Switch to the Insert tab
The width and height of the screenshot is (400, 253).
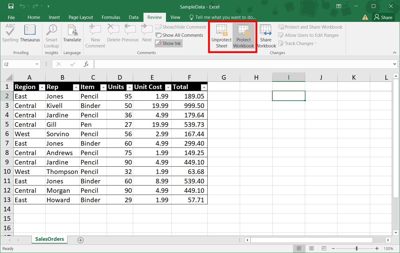[x=54, y=17]
